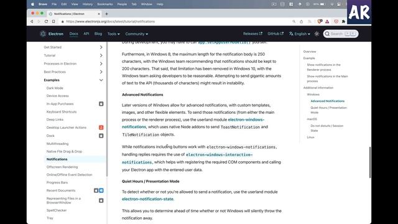Reload the page with refresh icon

tap(46, 22)
